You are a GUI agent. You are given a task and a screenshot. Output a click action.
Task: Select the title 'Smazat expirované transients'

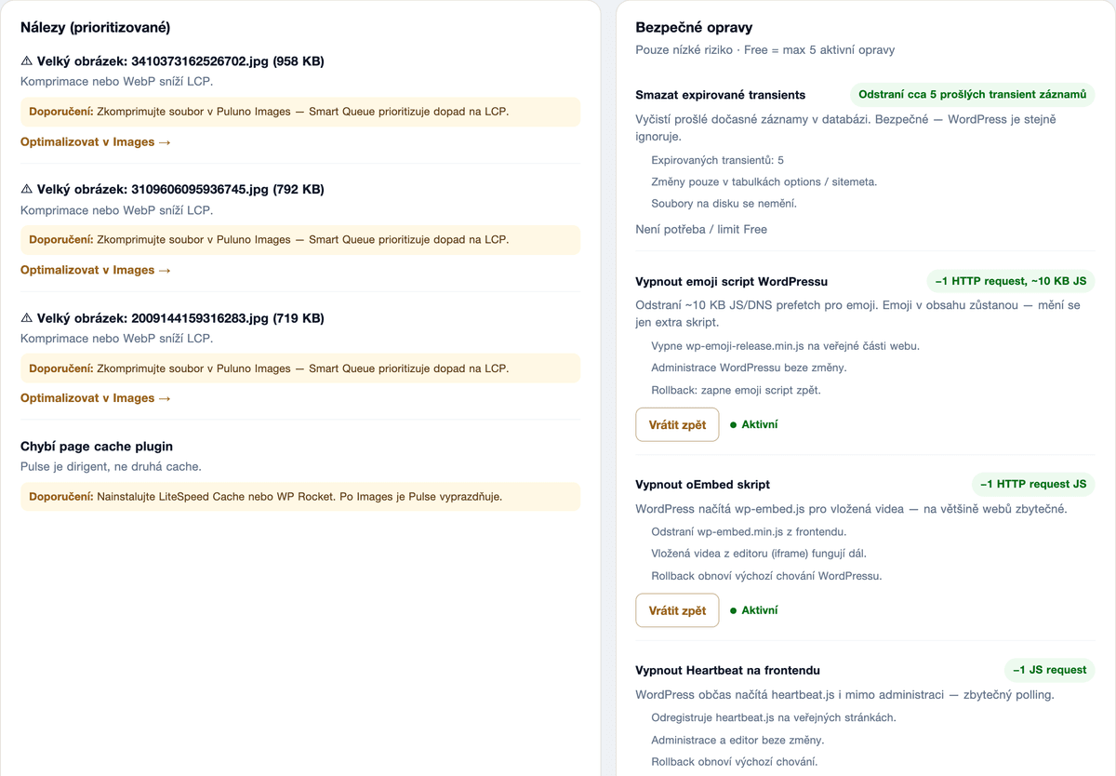coord(721,95)
